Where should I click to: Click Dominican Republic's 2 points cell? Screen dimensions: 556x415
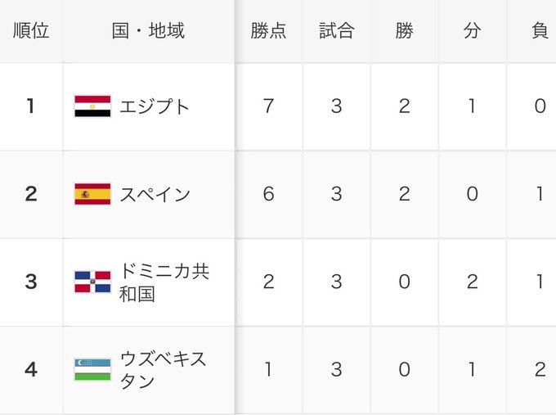click(268, 282)
